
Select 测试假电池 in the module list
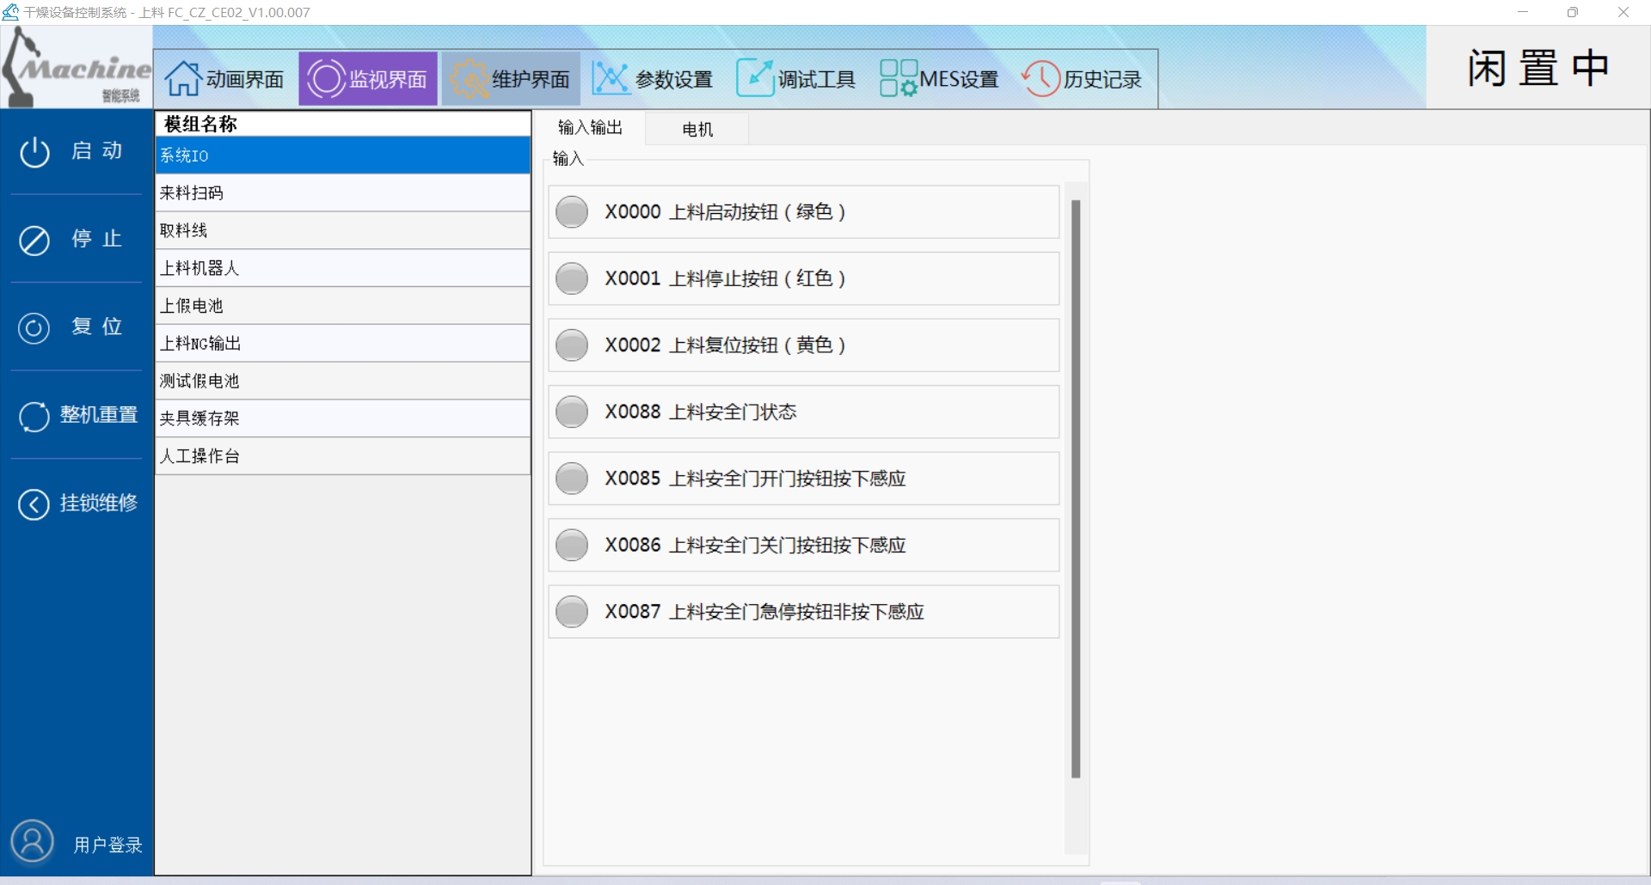tap(342, 381)
